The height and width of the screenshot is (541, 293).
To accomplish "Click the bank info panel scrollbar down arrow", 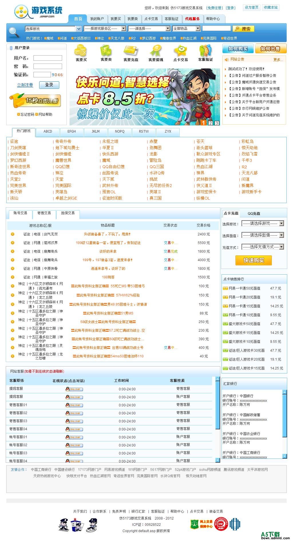I will click(285, 456).
